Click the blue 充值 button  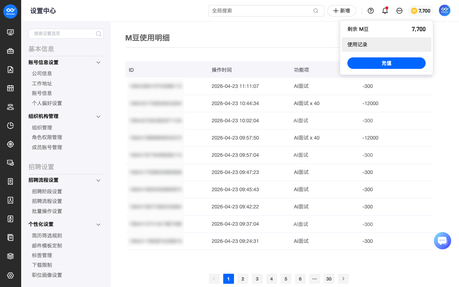[386, 63]
